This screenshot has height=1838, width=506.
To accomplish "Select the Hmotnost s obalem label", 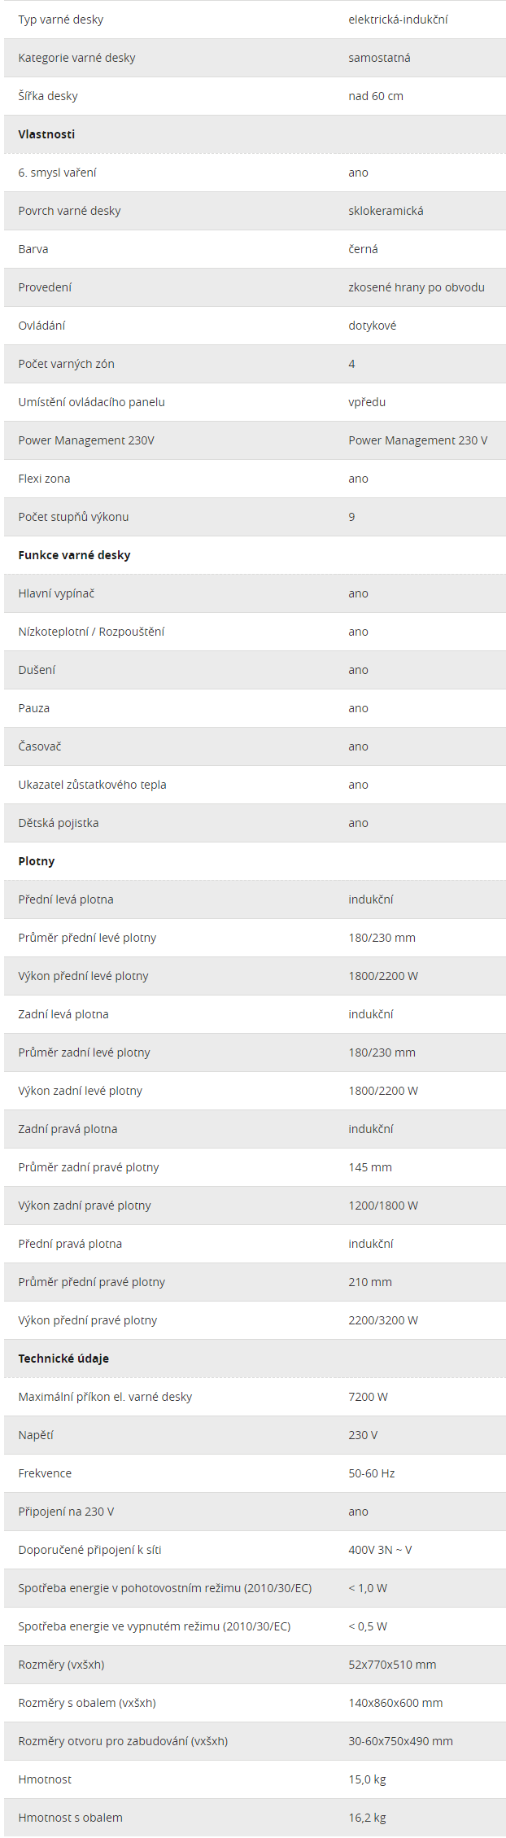I will click(x=70, y=1818).
